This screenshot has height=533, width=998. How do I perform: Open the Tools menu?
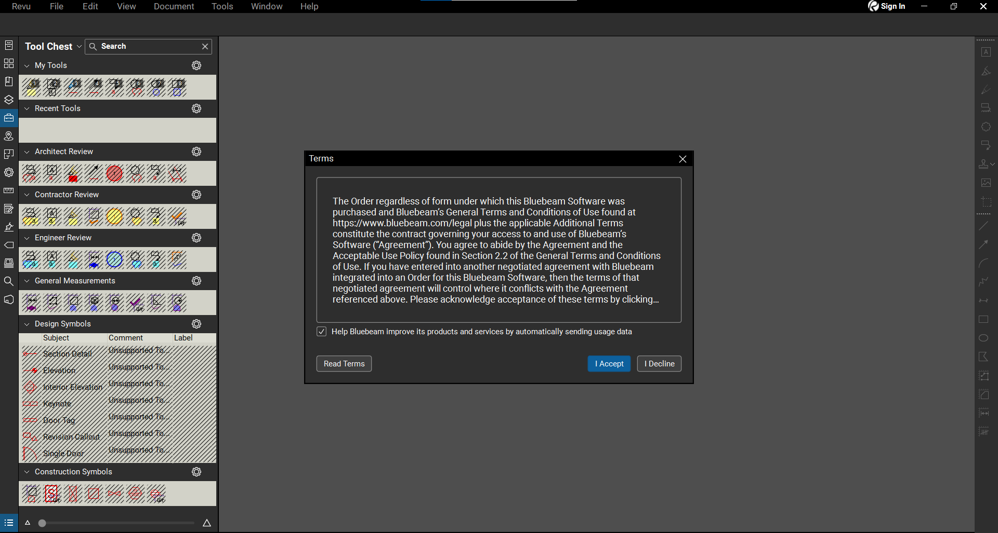pyautogui.click(x=222, y=6)
